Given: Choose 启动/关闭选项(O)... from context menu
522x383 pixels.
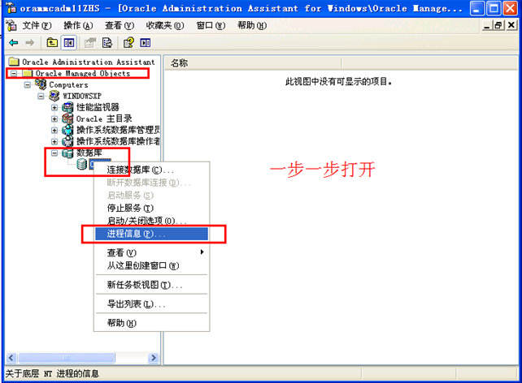Looking at the screenshot, I should [151, 221].
